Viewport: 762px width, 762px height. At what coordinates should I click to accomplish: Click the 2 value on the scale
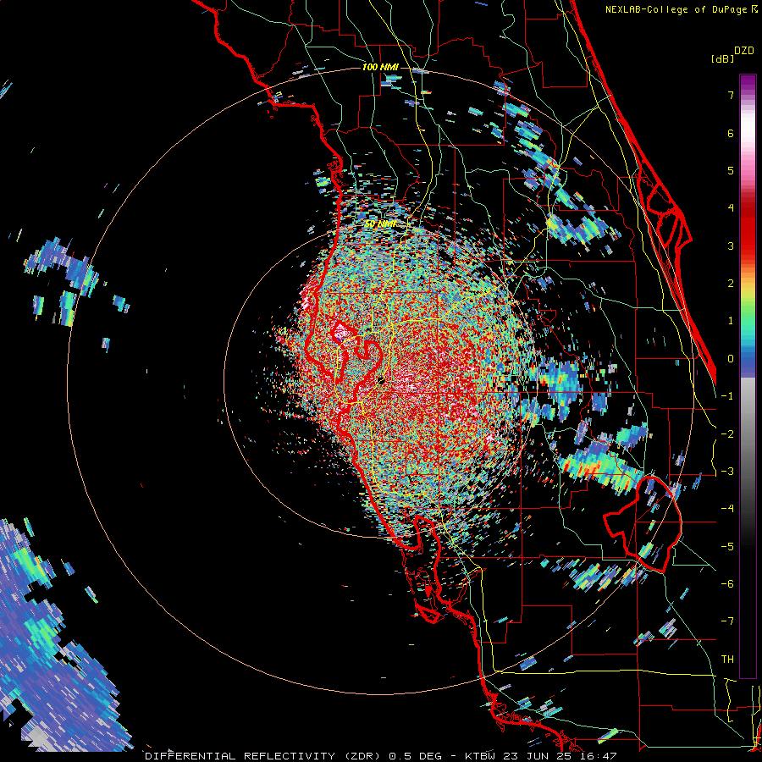(731, 284)
